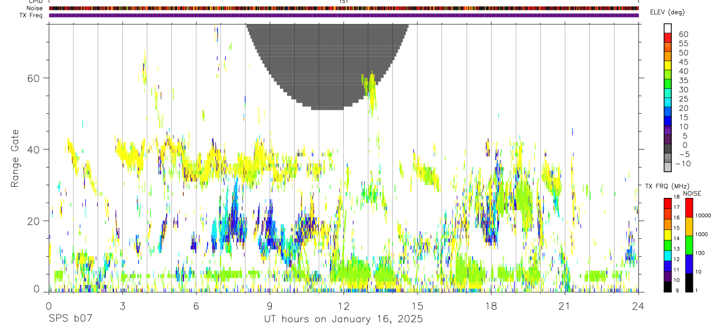Click the x-axis hour tick label "18"
Screen dimensions: 718x331
[x=491, y=306]
